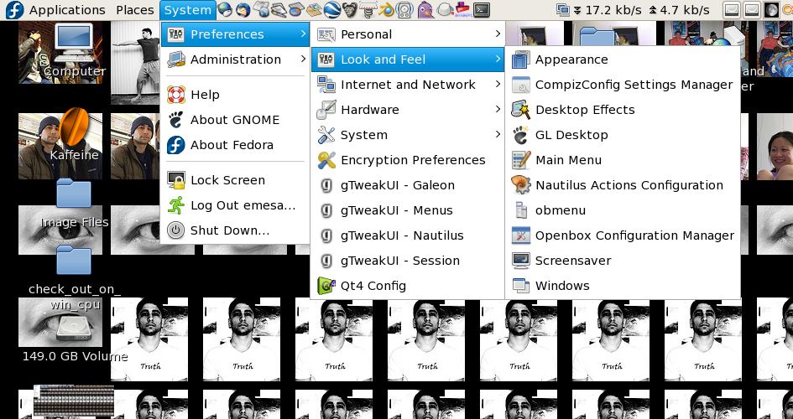Open Windows preferences entry
The width and height of the screenshot is (793, 419).
point(623,286)
